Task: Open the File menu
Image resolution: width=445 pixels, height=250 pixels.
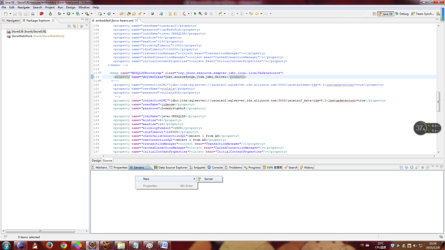Action: tap(4, 7)
